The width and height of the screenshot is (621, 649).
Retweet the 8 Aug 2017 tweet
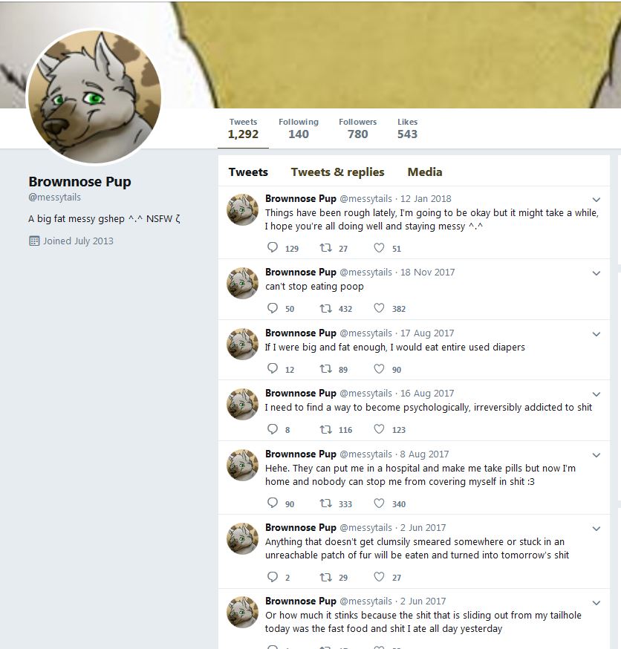[x=326, y=503]
